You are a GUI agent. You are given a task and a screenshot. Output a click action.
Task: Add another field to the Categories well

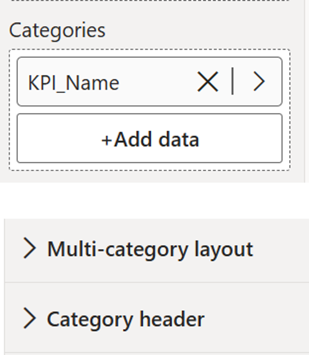(150, 139)
